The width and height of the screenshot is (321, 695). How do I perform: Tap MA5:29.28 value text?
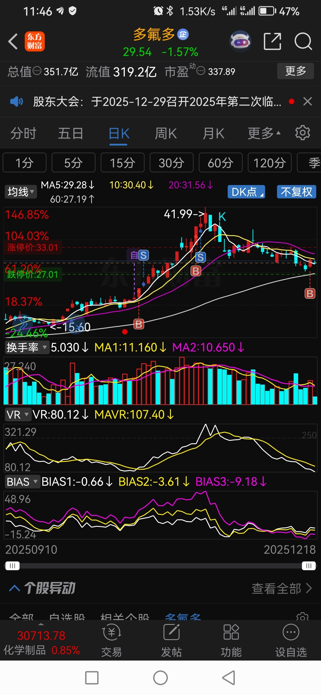point(67,185)
